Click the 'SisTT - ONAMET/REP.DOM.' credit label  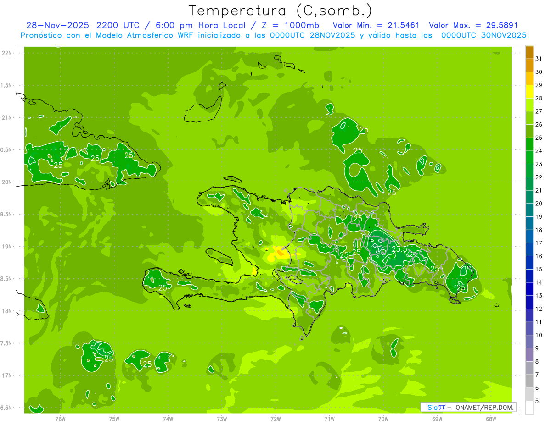pos(468,407)
